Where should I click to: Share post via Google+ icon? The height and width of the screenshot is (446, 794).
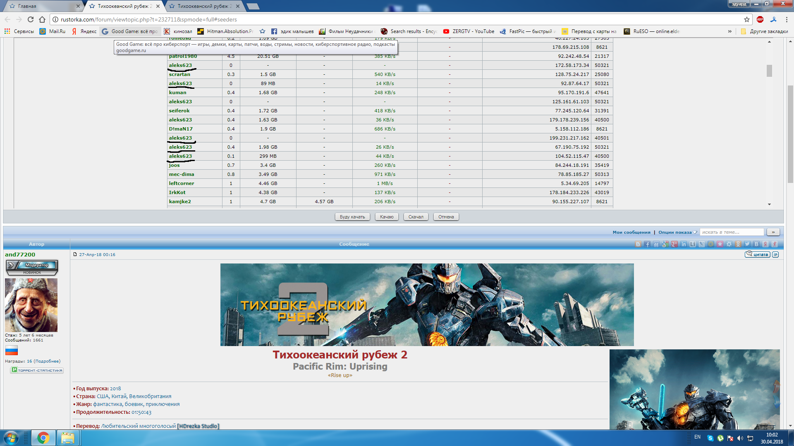(674, 244)
